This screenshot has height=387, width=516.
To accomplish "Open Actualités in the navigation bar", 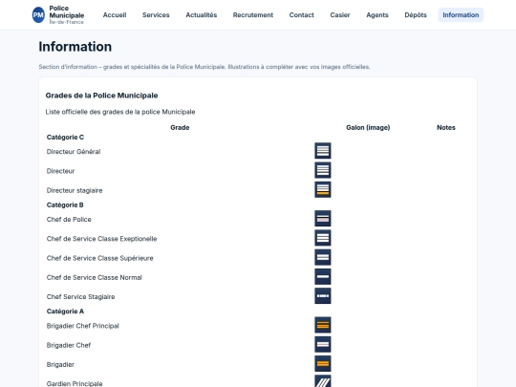I will [x=201, y=15].
